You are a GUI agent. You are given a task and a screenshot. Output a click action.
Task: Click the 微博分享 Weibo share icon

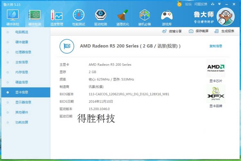click(x=164, y=31)
